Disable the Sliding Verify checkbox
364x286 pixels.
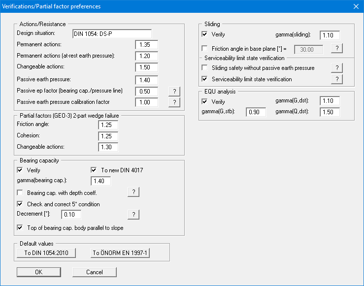click(205, 35)
